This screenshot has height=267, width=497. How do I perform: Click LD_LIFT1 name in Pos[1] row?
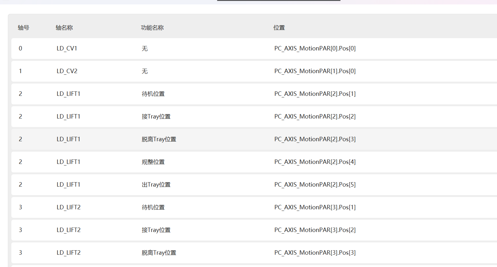(x=68, y=94)
